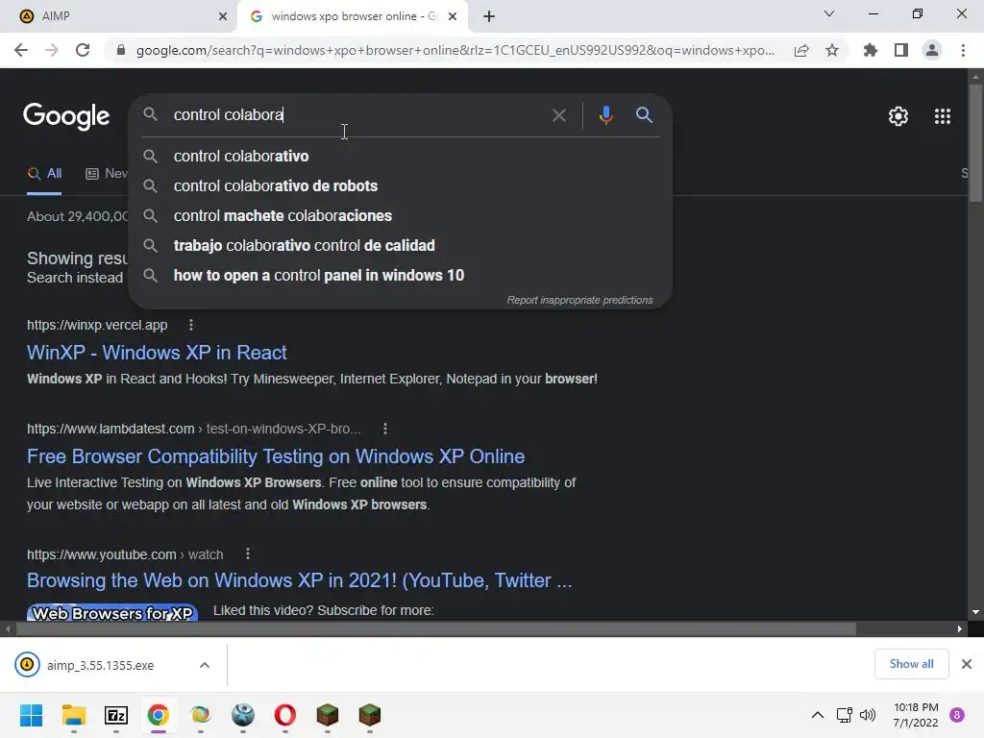Clear the search box text
984x738 pixels.
pyautogui.click(x=558, y=115)
